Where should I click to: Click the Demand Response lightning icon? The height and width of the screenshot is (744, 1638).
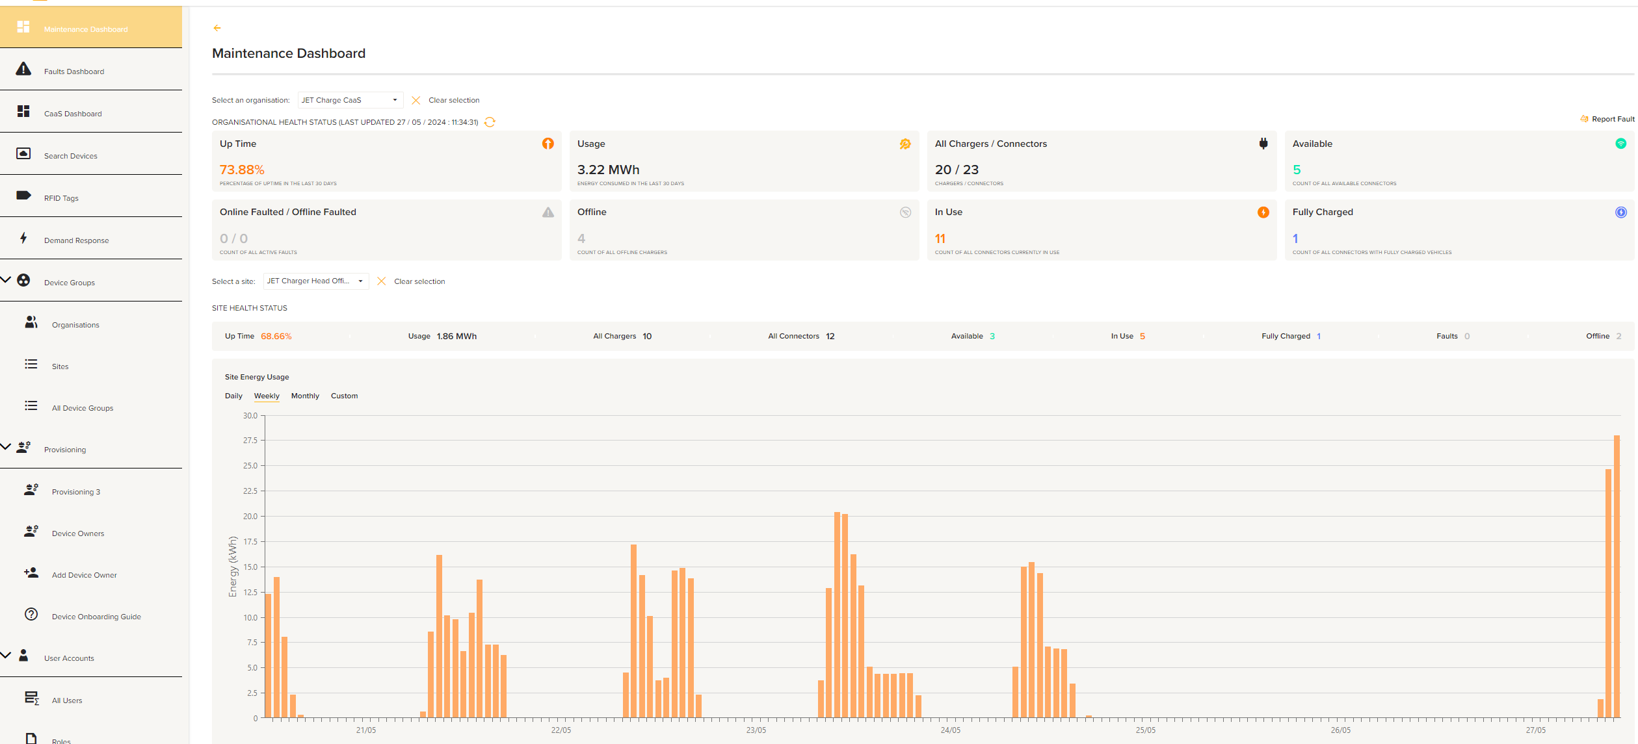pyautogui.click(x=23, y=238)
